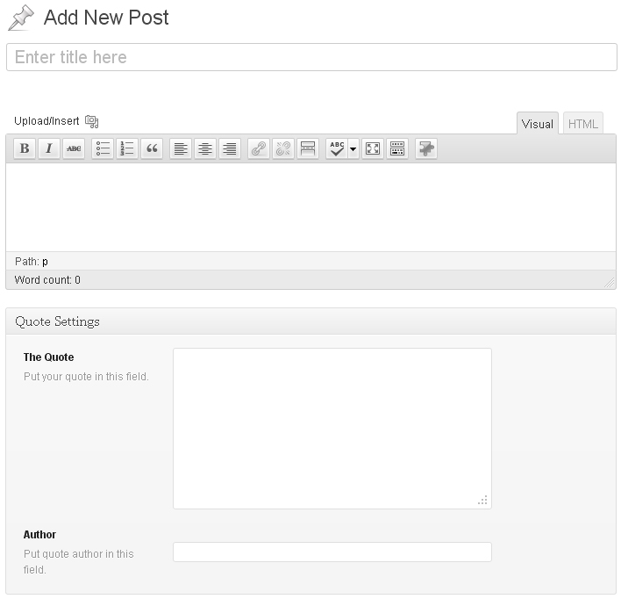This screenshot has height=599, width=621.
Task: Remove link with the unlink icon
Action: 283,148
